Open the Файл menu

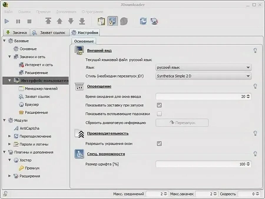[x=8, y=12]
